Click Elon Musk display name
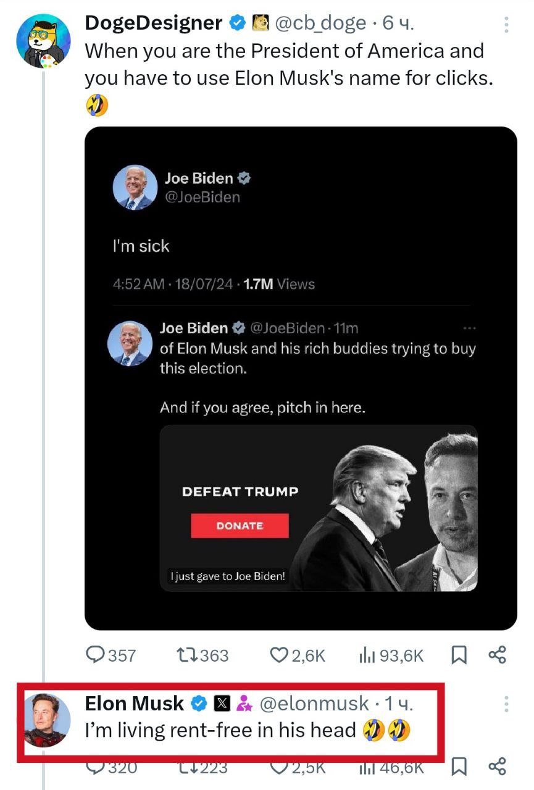The image size is (534, 790). [x=134, y=703]
